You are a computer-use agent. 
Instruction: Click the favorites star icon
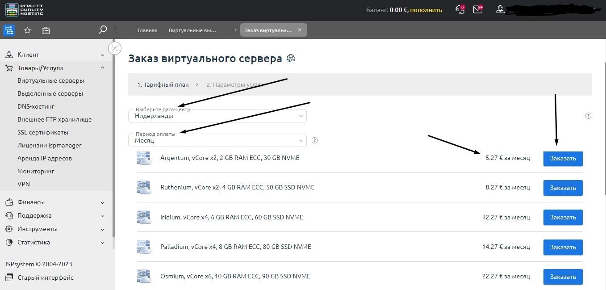pos(27,30)
